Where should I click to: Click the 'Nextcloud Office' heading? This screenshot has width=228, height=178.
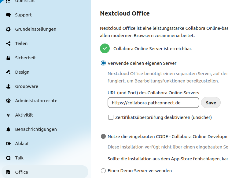pyautogui.click(x=125, y=13)
